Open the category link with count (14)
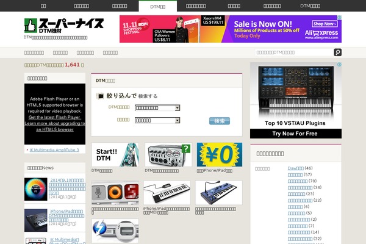Viewport: 366px width, 244px height. (x=299, y=232)
